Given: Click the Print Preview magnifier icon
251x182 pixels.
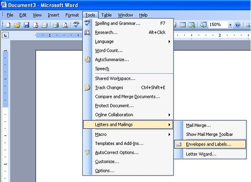Looking at the screenshot, I should click(x=65, y=25).
